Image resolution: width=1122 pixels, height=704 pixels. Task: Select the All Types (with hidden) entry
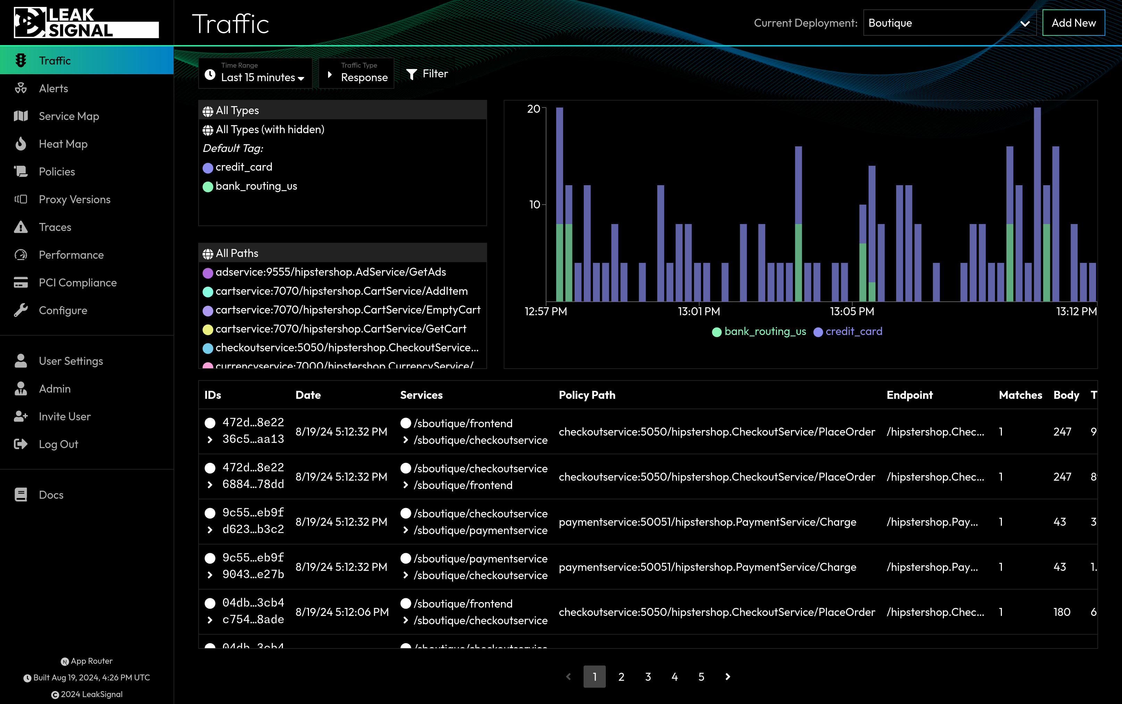tap(343, 129)
